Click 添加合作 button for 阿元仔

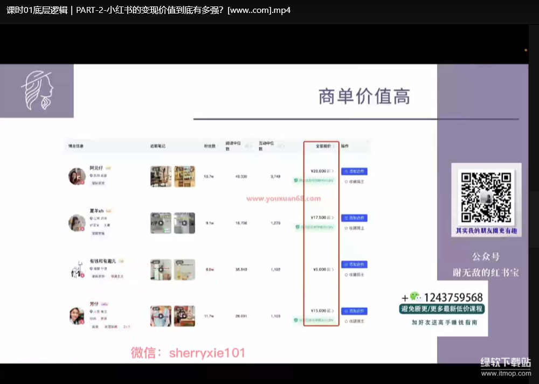coord(354,171)
